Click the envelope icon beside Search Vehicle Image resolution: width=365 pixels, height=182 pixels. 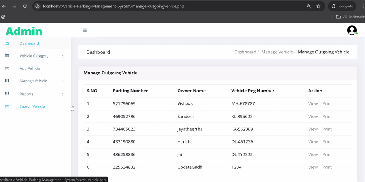[7, 107]
